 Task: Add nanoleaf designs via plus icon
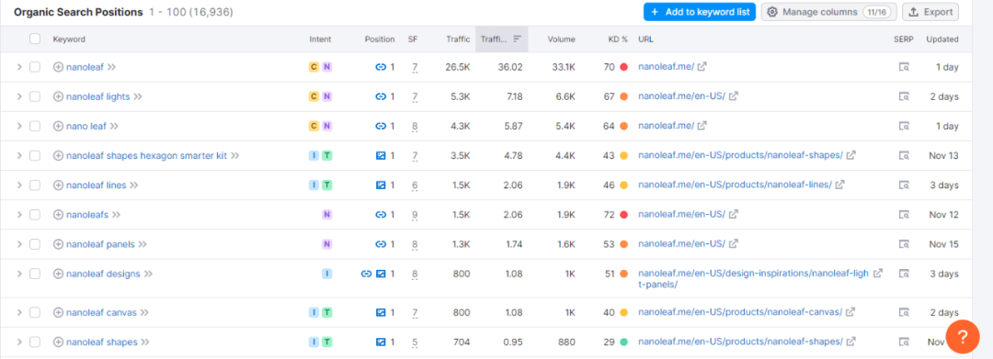click(58, 274)
